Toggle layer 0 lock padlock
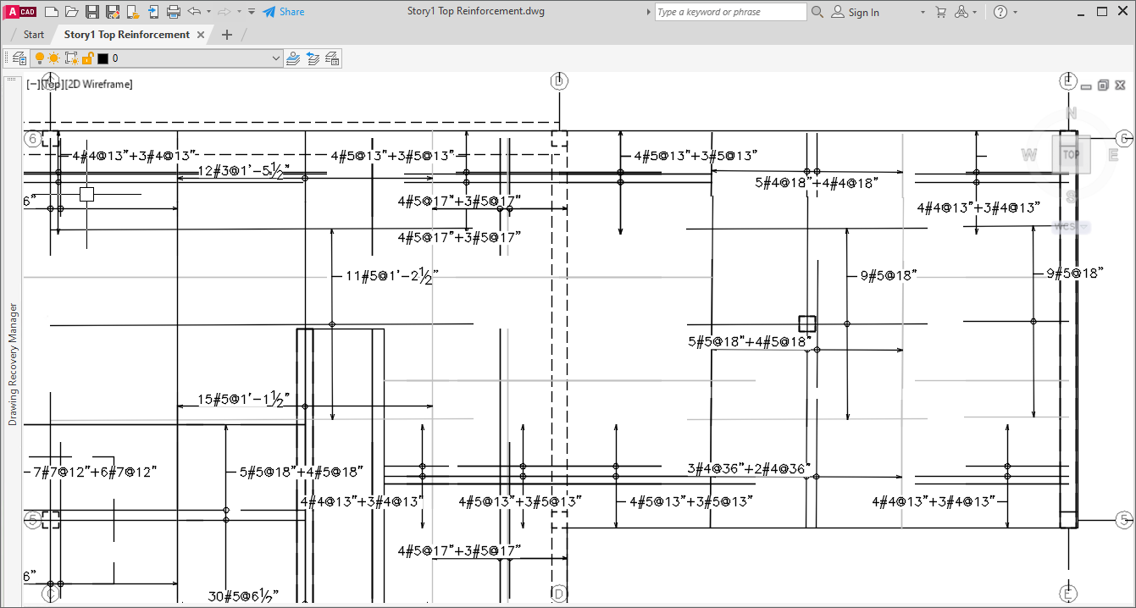 click(x=86, y=58)
